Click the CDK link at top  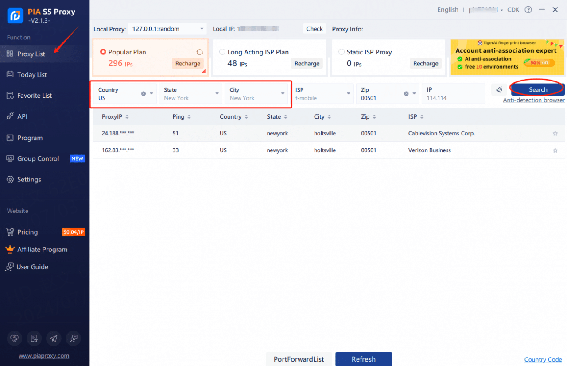(x=513, y=10)
